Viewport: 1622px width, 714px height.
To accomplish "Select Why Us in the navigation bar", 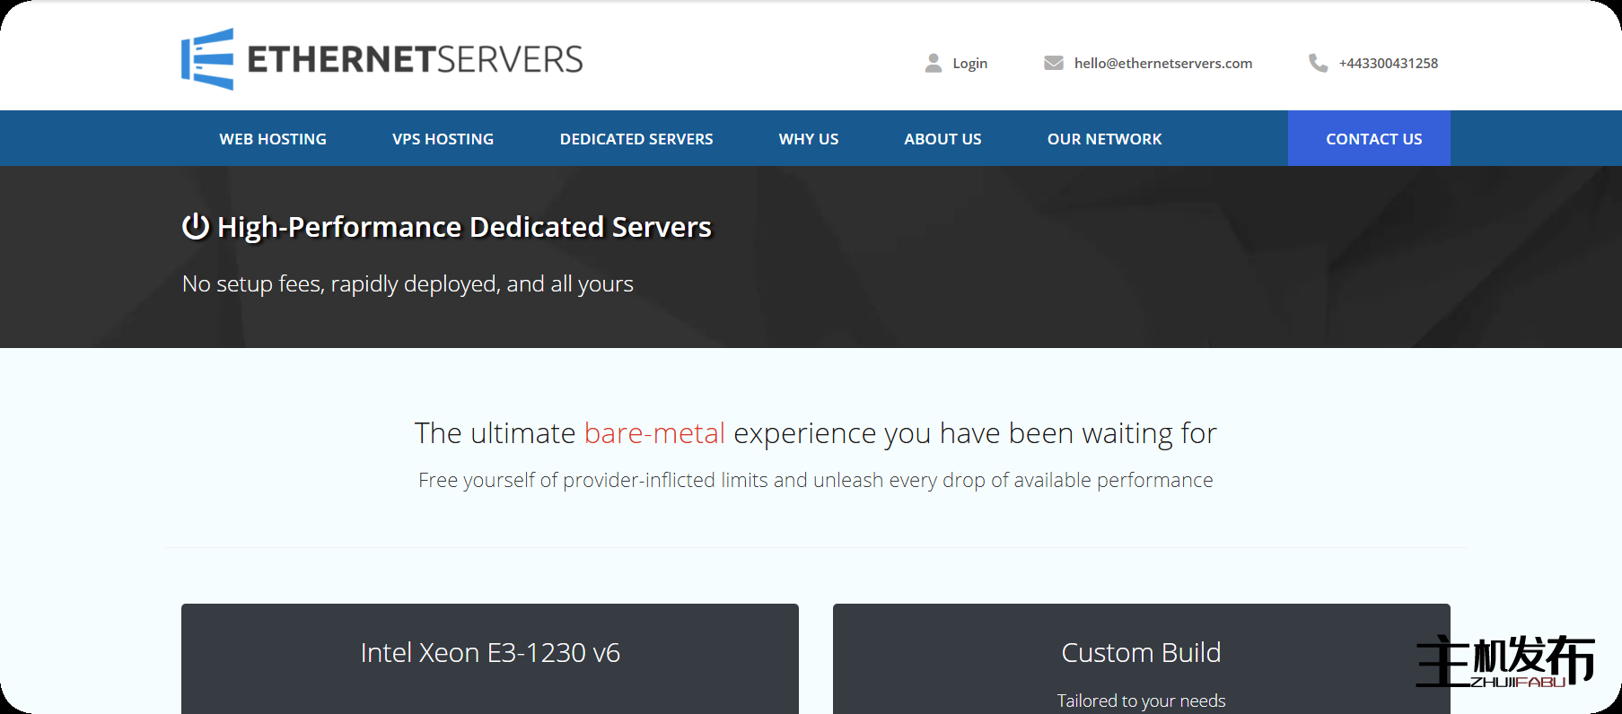I will coord(808,139).
